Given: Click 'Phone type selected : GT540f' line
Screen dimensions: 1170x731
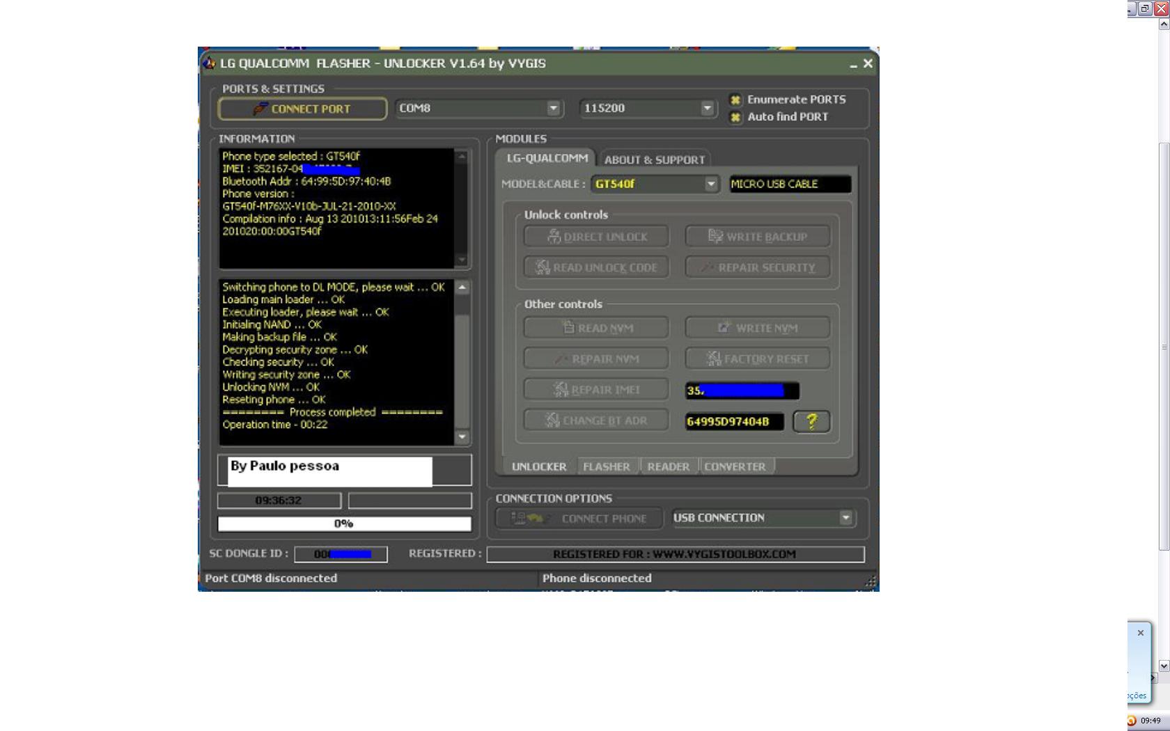Looking at the screenshot, I should tap(291, 157).
